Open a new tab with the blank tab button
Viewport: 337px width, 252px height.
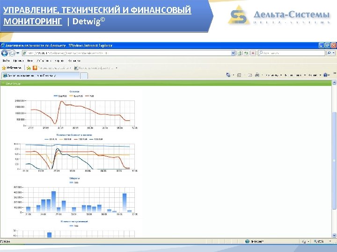(x=84, y=76)
